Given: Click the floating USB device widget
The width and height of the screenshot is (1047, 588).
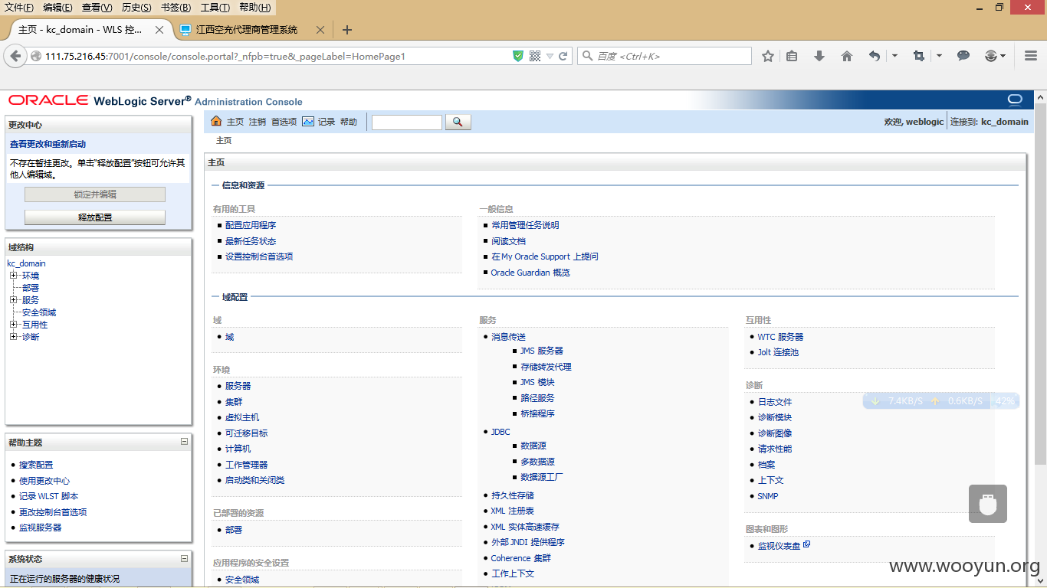Looking at the screenshot, I should tap(988, 504).
